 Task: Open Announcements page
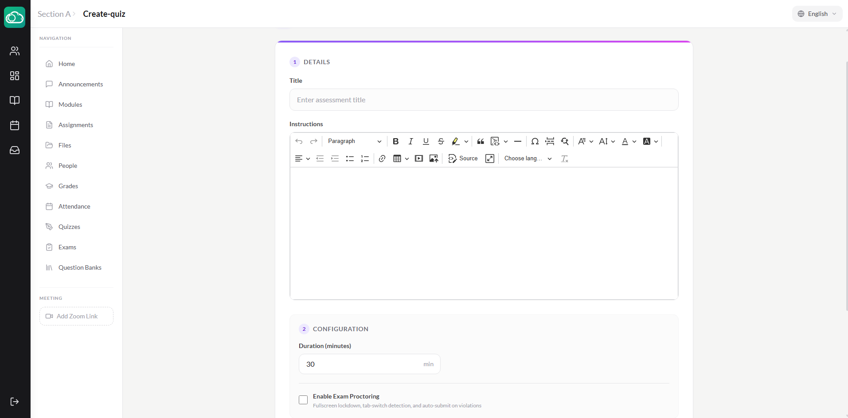(76, 84)
